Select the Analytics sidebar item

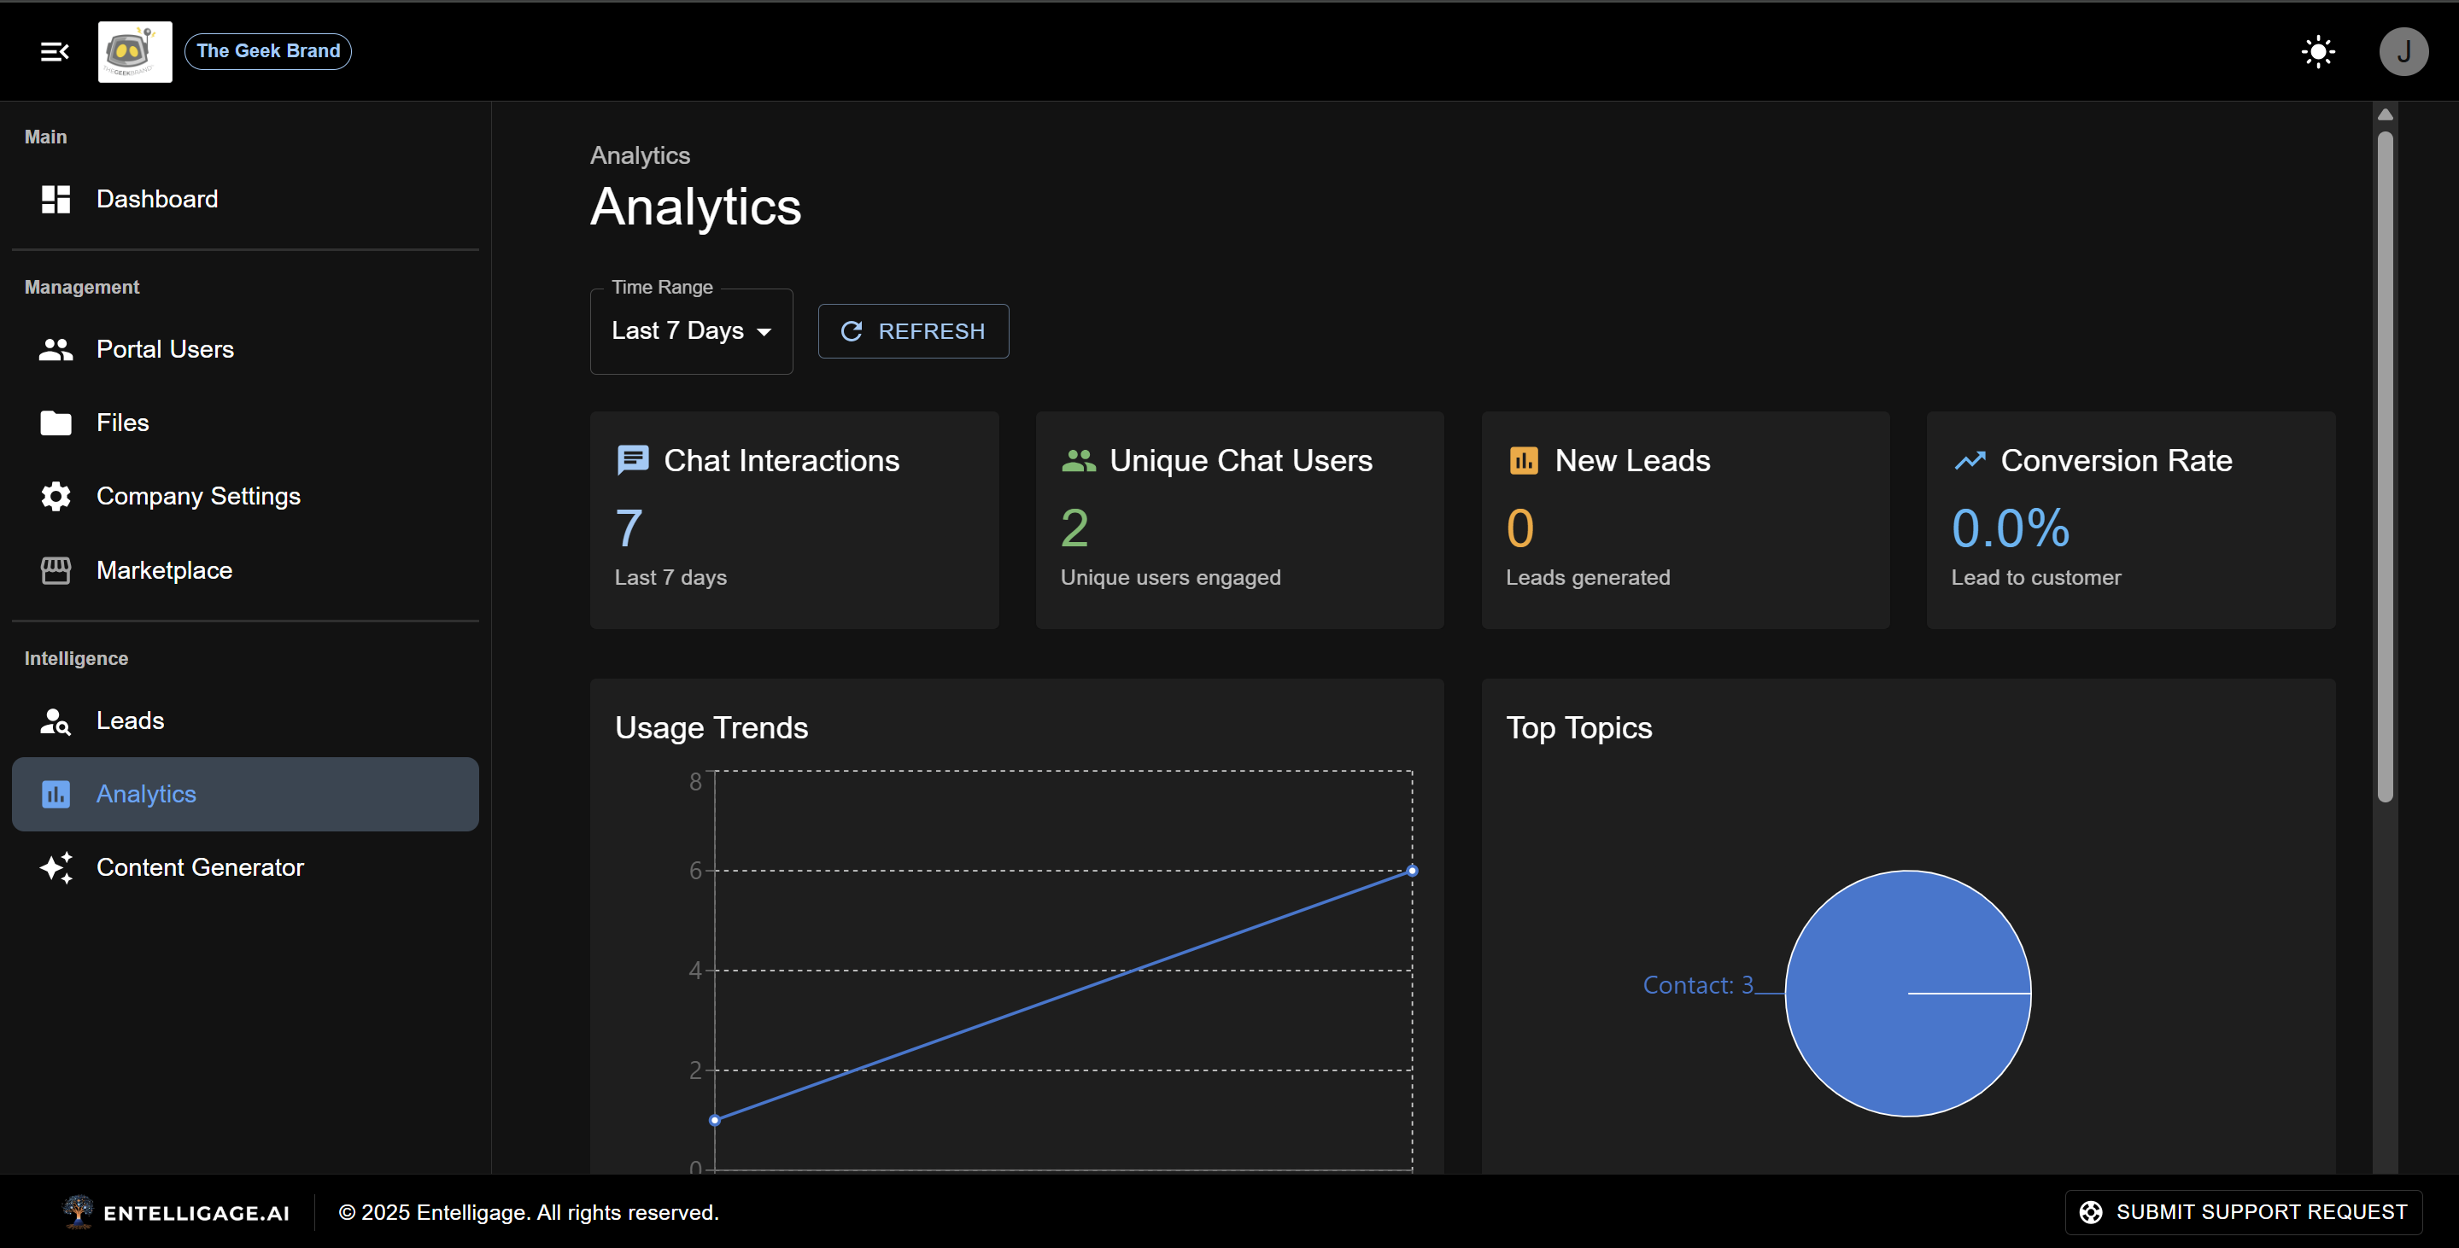[245, 794]
